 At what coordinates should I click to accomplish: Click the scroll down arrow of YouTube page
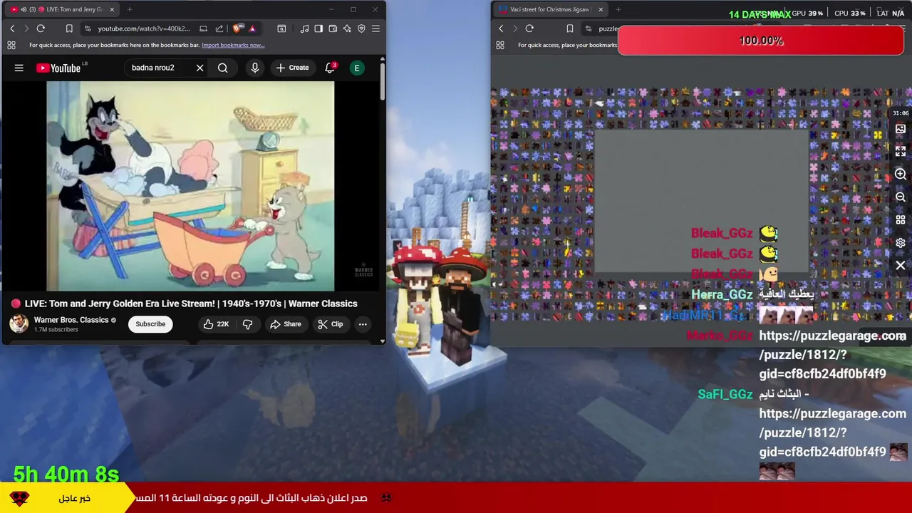[382, 341]
